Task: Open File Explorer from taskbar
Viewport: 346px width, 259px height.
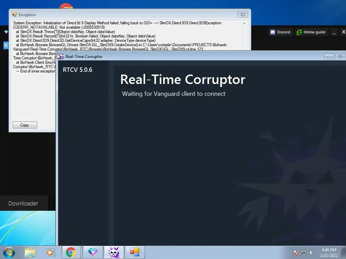Action: [x=30, y=252]
